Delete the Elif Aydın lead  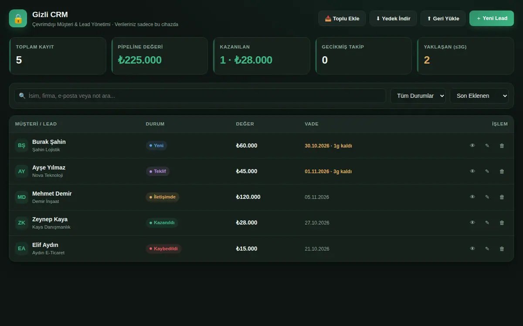pos(502,249)
